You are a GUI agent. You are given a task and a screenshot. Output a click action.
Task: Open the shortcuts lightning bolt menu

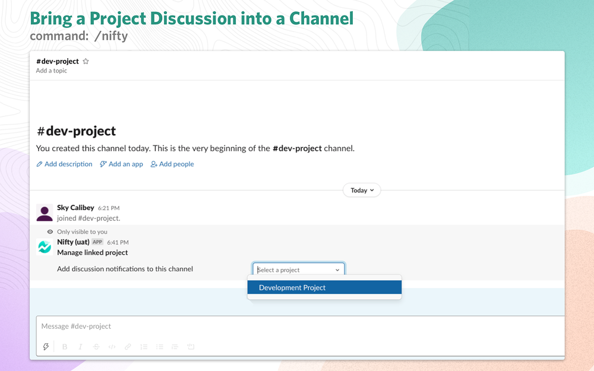(x=46, y=347)
